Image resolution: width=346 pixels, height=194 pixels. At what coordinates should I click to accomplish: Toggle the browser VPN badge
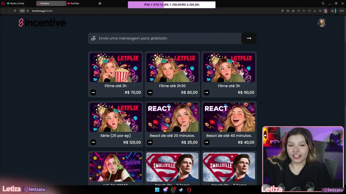[x=22, y=11]
